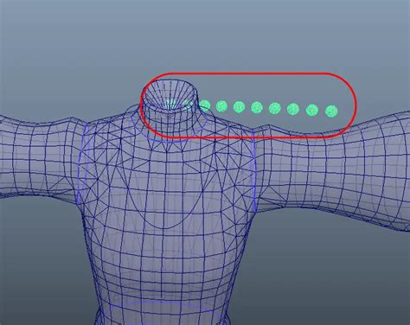Screen dimensions: 410x325
Task: Select the rightmost green joint sphere
Action: [x=331, y=111]
